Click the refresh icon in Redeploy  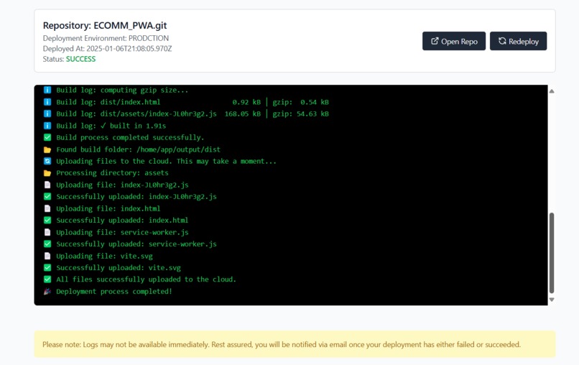pos(502,41)
